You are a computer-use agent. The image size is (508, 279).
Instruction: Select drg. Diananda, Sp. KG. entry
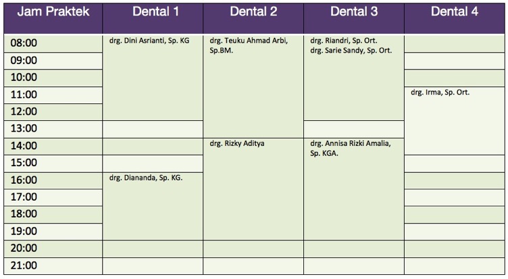click(x=146, y=178)
